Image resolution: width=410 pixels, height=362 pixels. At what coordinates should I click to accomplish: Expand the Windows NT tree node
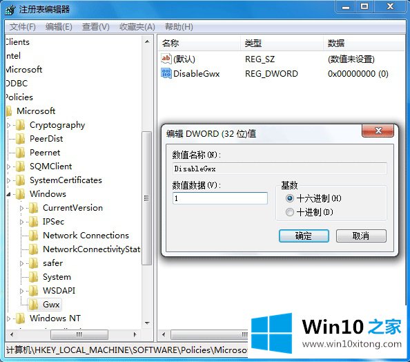point(9,318)
